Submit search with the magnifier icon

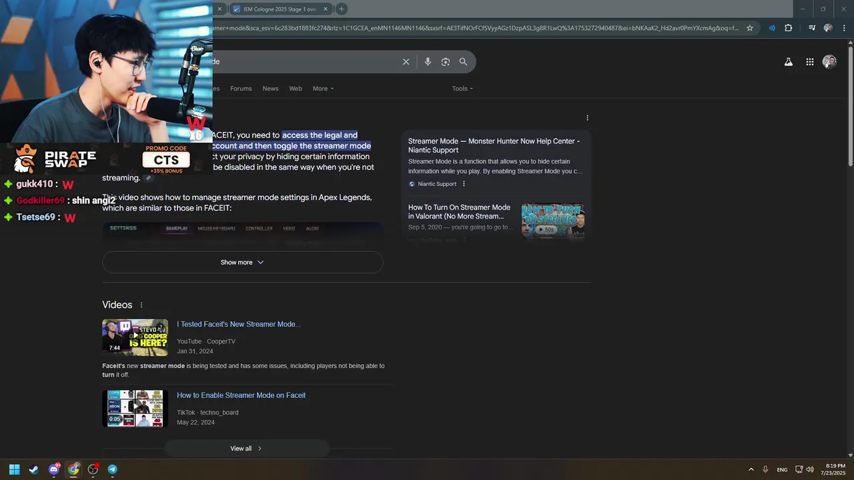click(x=463, y=62)
